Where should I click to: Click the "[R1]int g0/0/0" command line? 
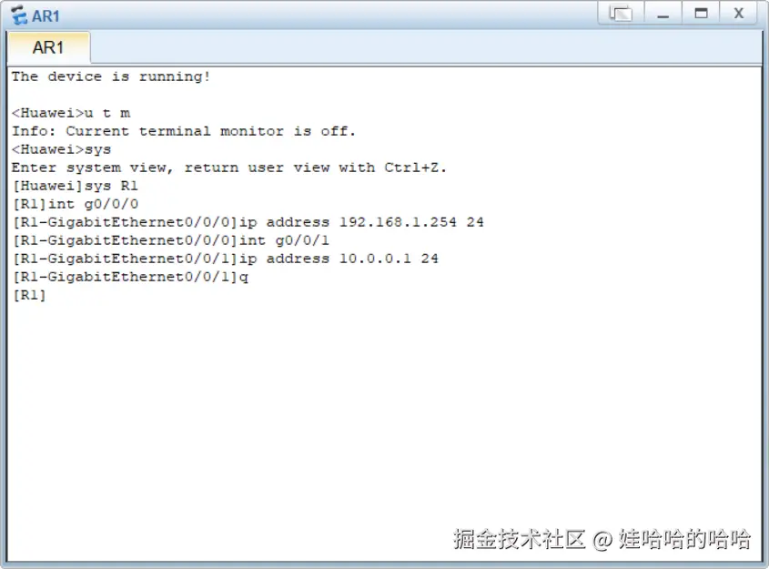pos(76,204)
